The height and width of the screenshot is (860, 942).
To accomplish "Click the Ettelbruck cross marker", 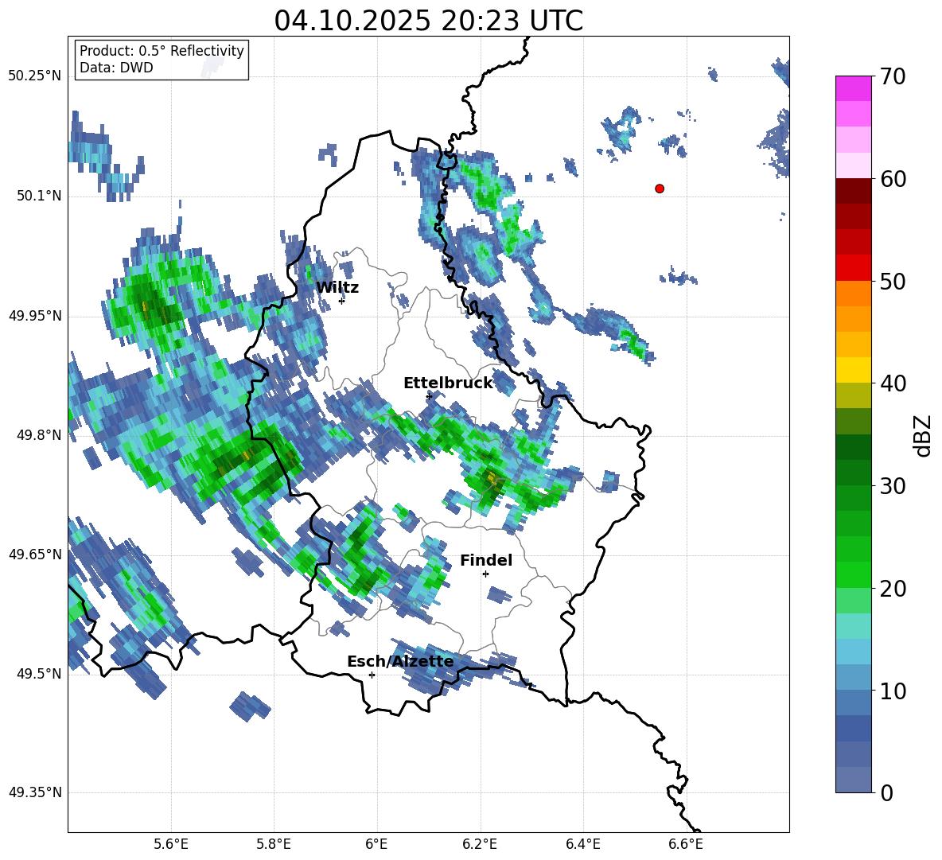I will click(x=429, y=396).
